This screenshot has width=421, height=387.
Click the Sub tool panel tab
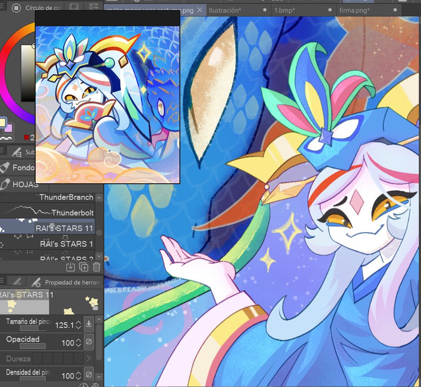[x=21, y=152]
